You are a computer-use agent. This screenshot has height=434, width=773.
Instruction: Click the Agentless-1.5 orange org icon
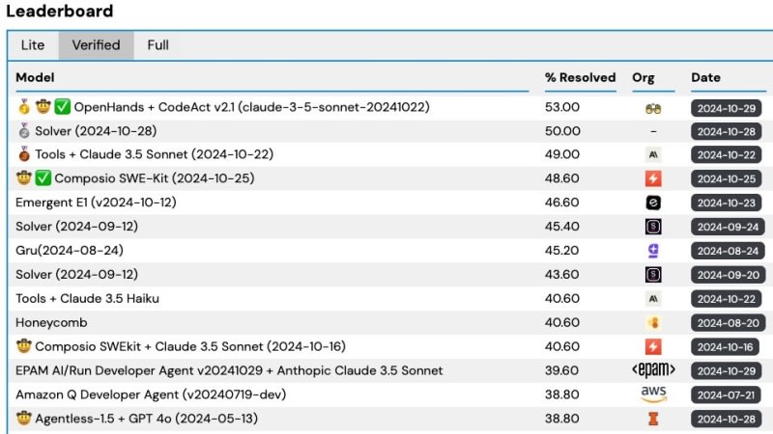(x=652, y=419)
